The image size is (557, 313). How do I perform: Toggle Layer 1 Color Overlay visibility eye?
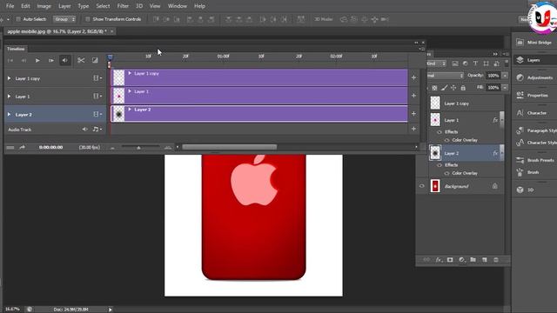[446, 140]
